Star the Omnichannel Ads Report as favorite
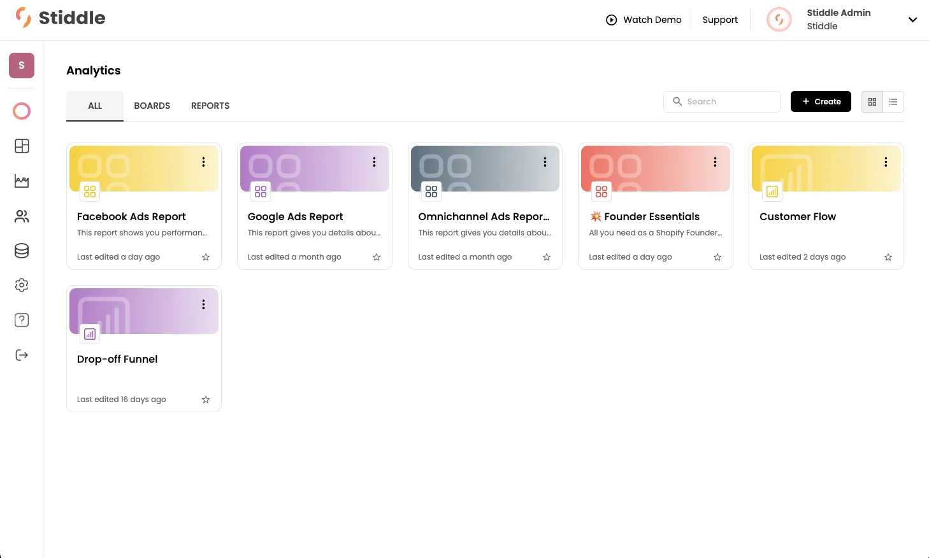 547,257
